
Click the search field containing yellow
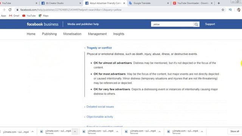click(x=172, y=24)
